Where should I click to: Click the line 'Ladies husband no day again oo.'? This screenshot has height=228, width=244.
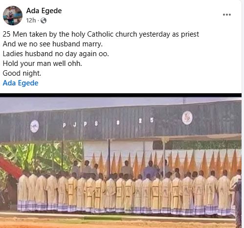56,54
